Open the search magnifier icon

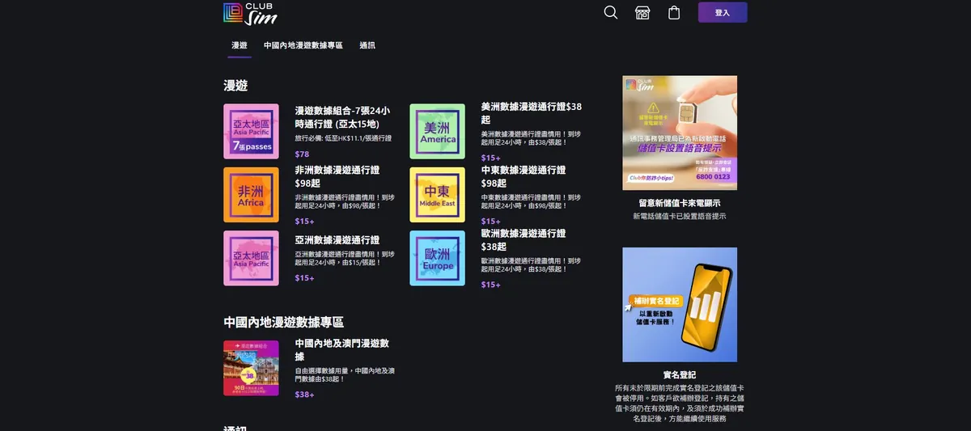(611, 12)
